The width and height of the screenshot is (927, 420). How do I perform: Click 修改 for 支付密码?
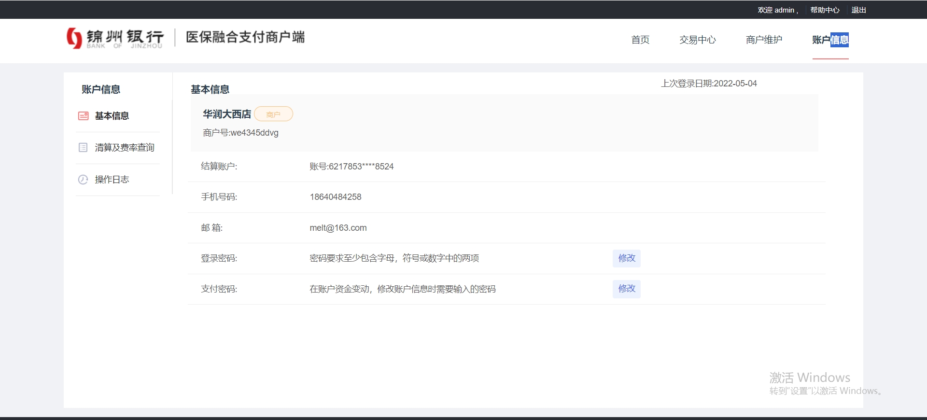(x=627, y=289)
